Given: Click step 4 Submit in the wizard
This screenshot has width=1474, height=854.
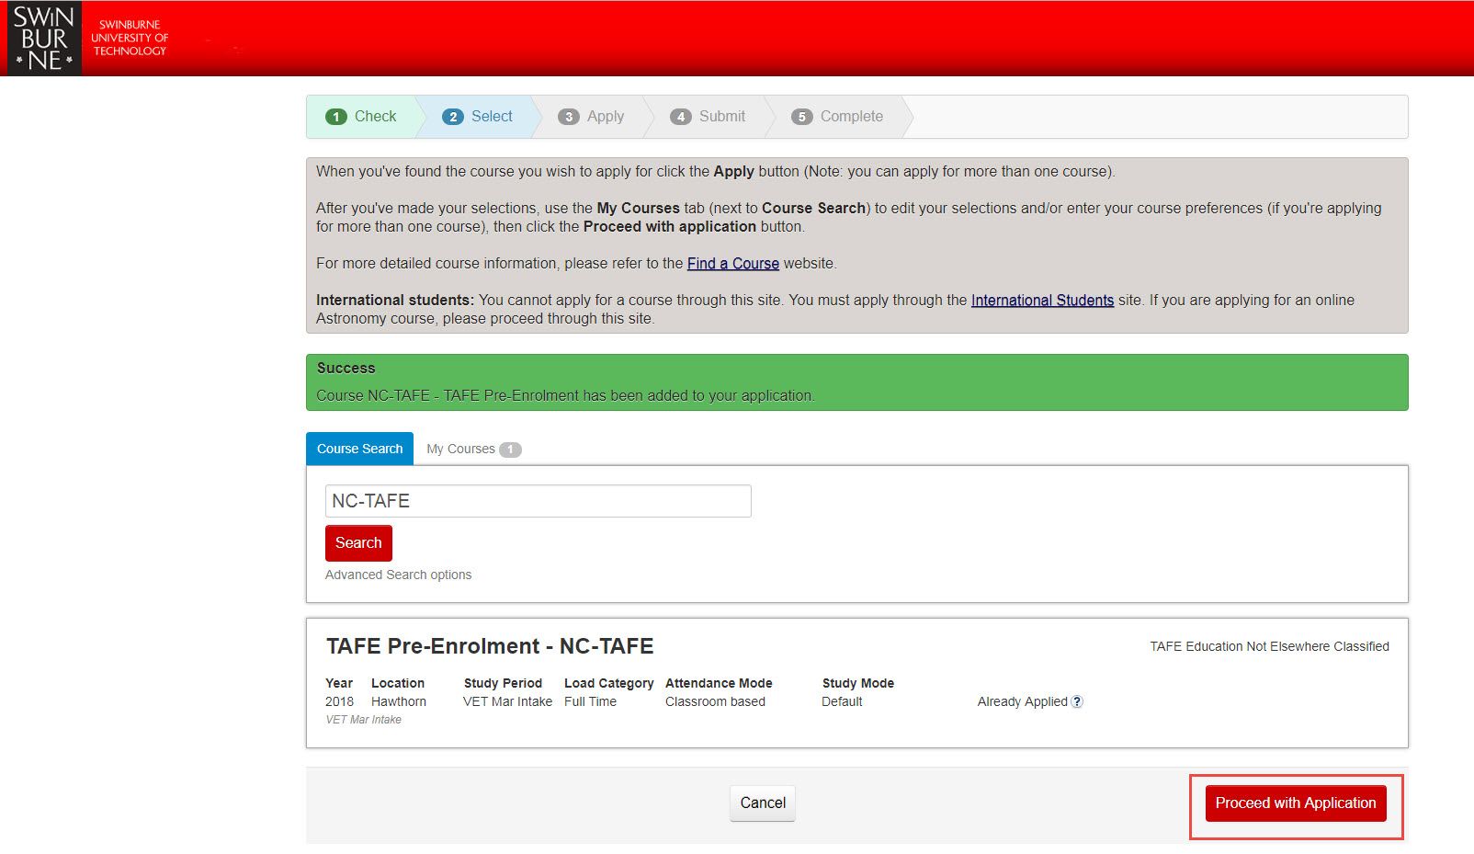Looking at the screenshot, I should [x=708, y=117].
